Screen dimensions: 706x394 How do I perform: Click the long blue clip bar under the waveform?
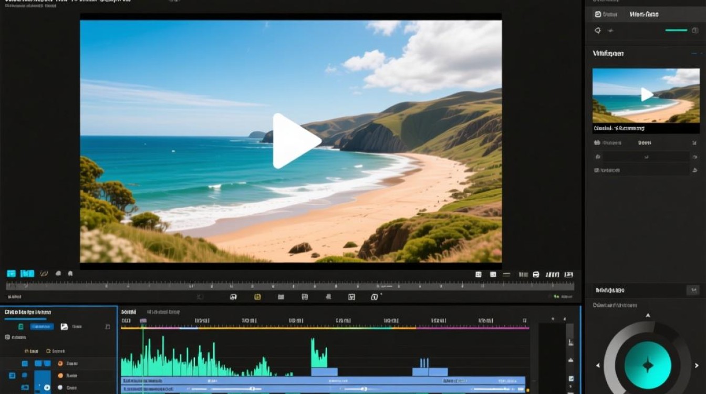point(323,380)
